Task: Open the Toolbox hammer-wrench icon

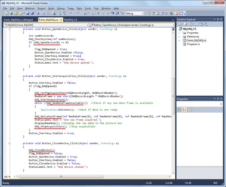Action: [x=167, y=13]
